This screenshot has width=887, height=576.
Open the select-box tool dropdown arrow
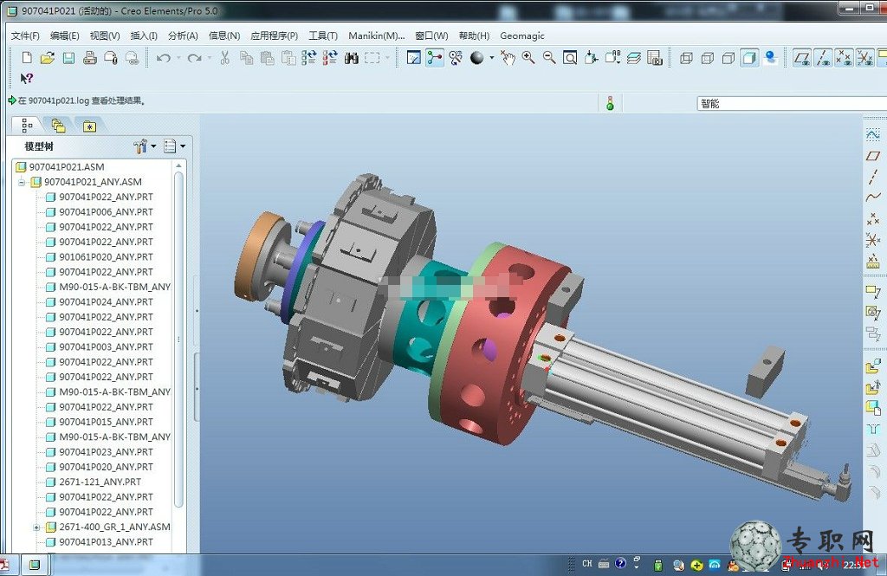[x=387, y=58]
